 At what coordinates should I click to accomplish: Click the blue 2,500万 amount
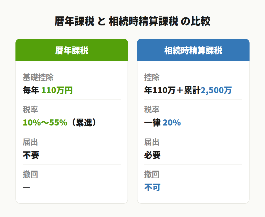pos(216,90)
